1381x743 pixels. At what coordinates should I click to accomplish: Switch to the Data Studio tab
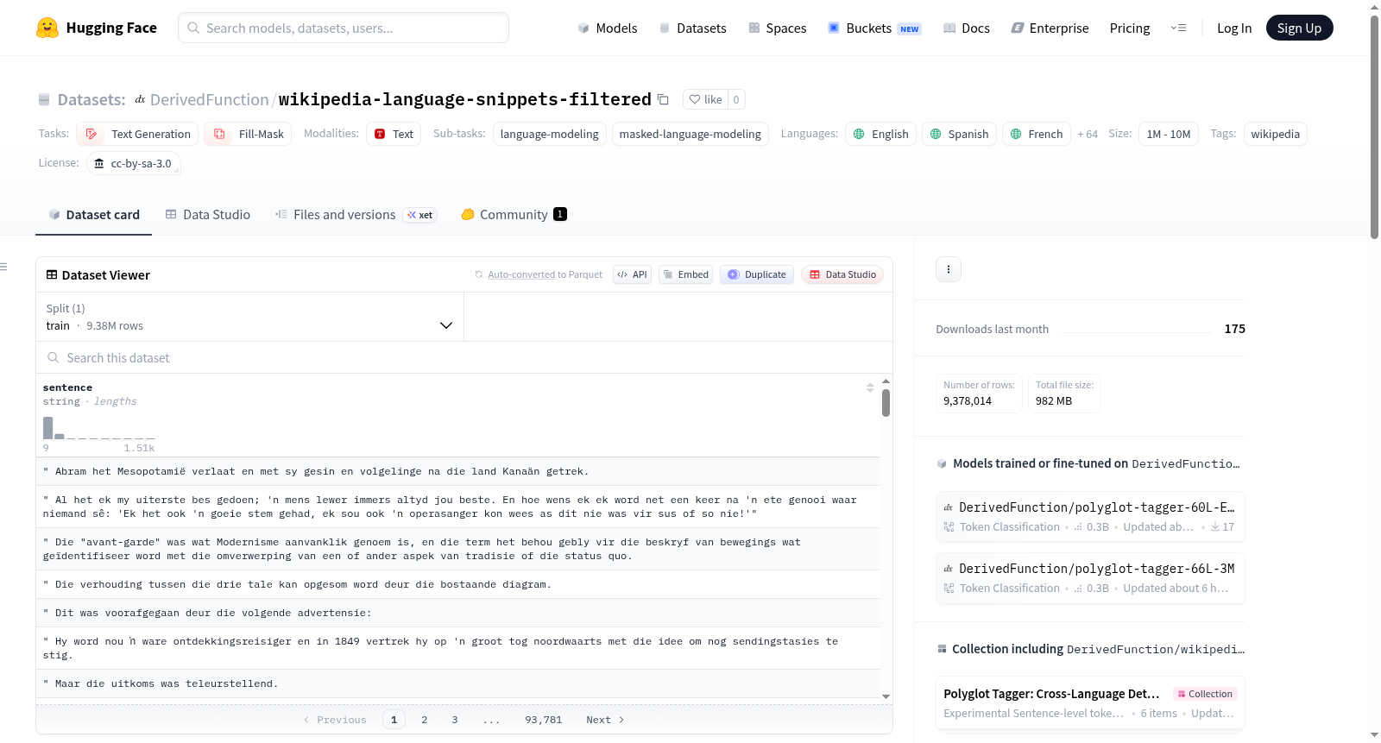tap(208, 215)
